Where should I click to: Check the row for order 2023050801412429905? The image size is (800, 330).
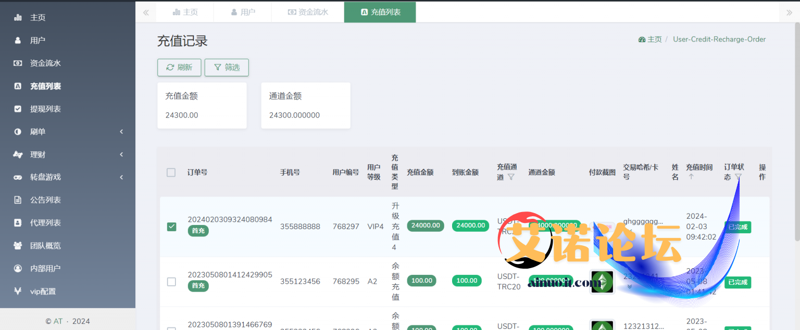[x=171, y=282]
